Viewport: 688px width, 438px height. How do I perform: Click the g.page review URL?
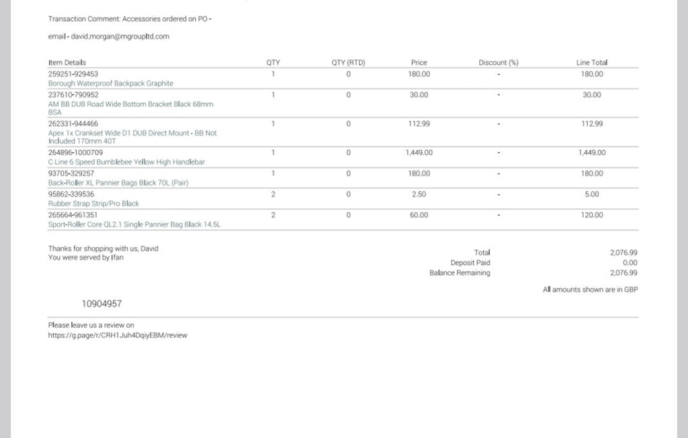[118, 335]
